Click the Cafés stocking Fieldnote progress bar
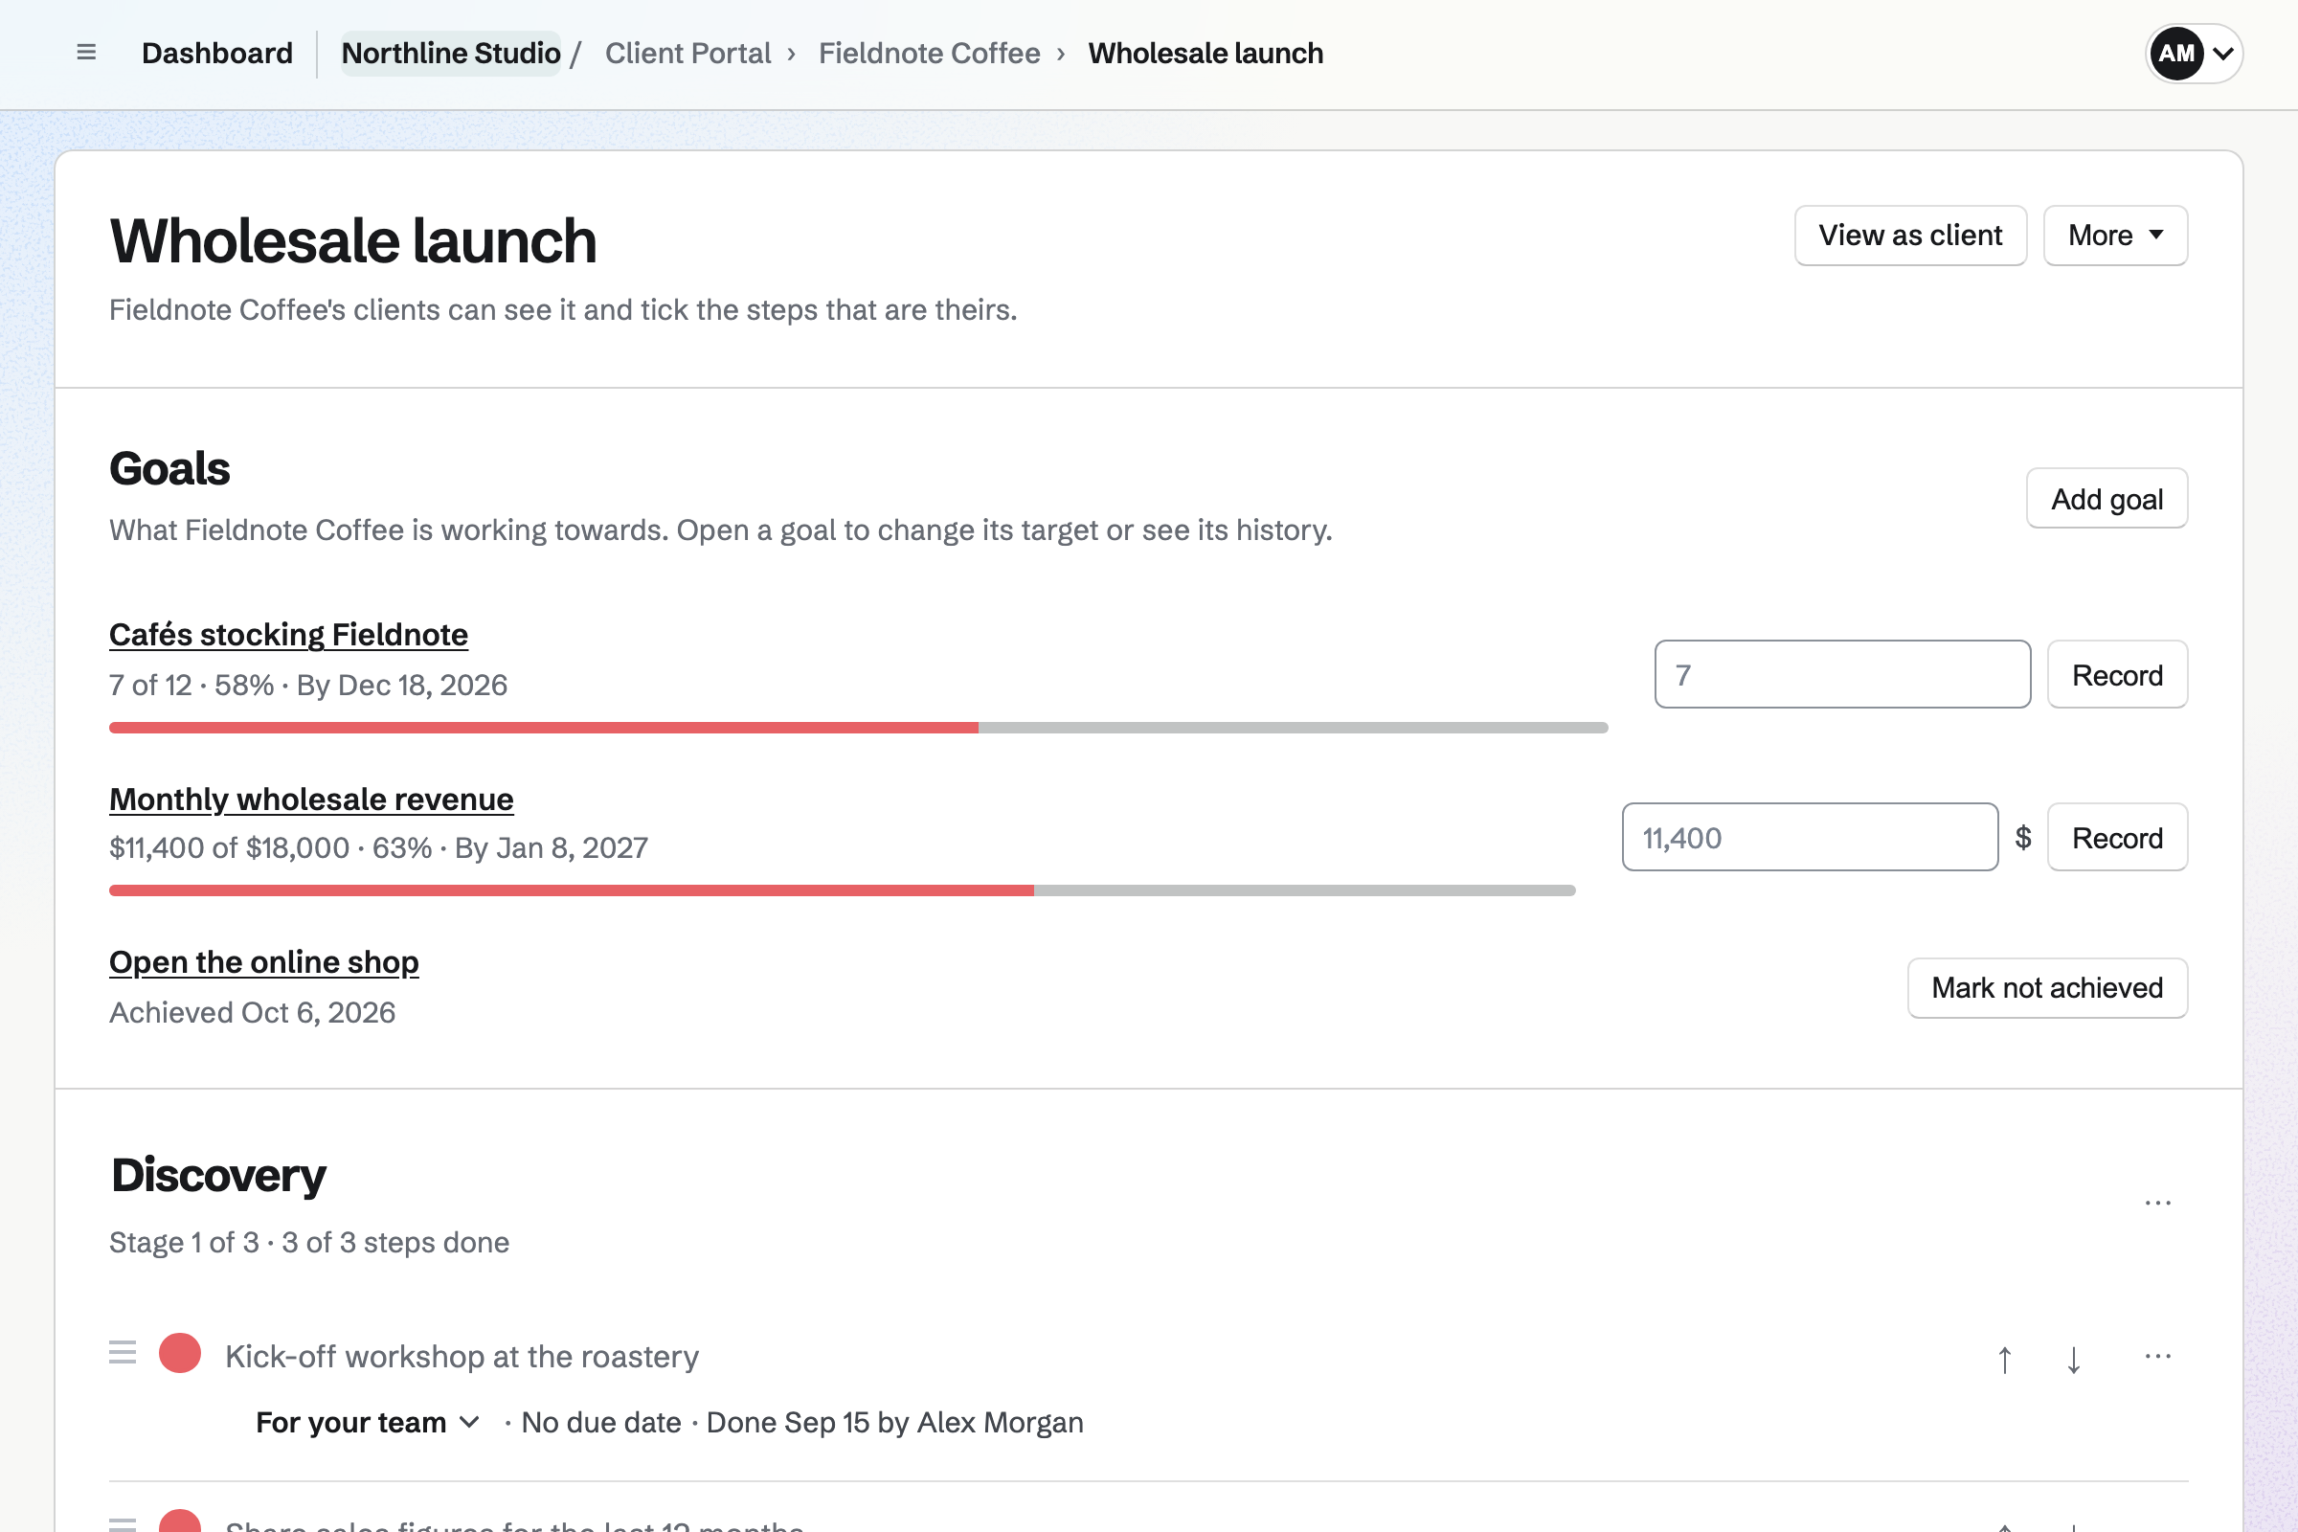Screen dimensions: 2298x1532 pyautogui.click(x=859, y=728)
